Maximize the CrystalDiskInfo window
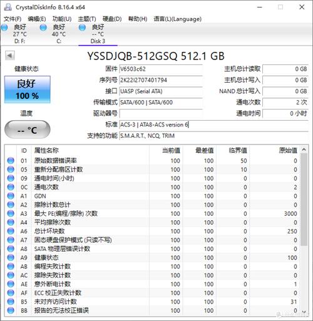 (x=280, y=7)
